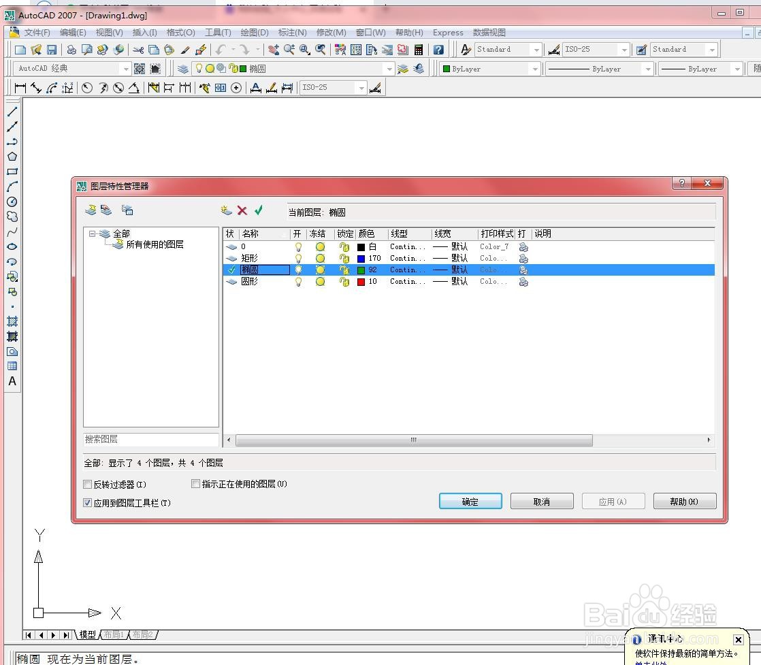Click the Save icon in the toolbar
Image resolution: width=761 pixels, height=665 pixels.
(x=52, y=50)
